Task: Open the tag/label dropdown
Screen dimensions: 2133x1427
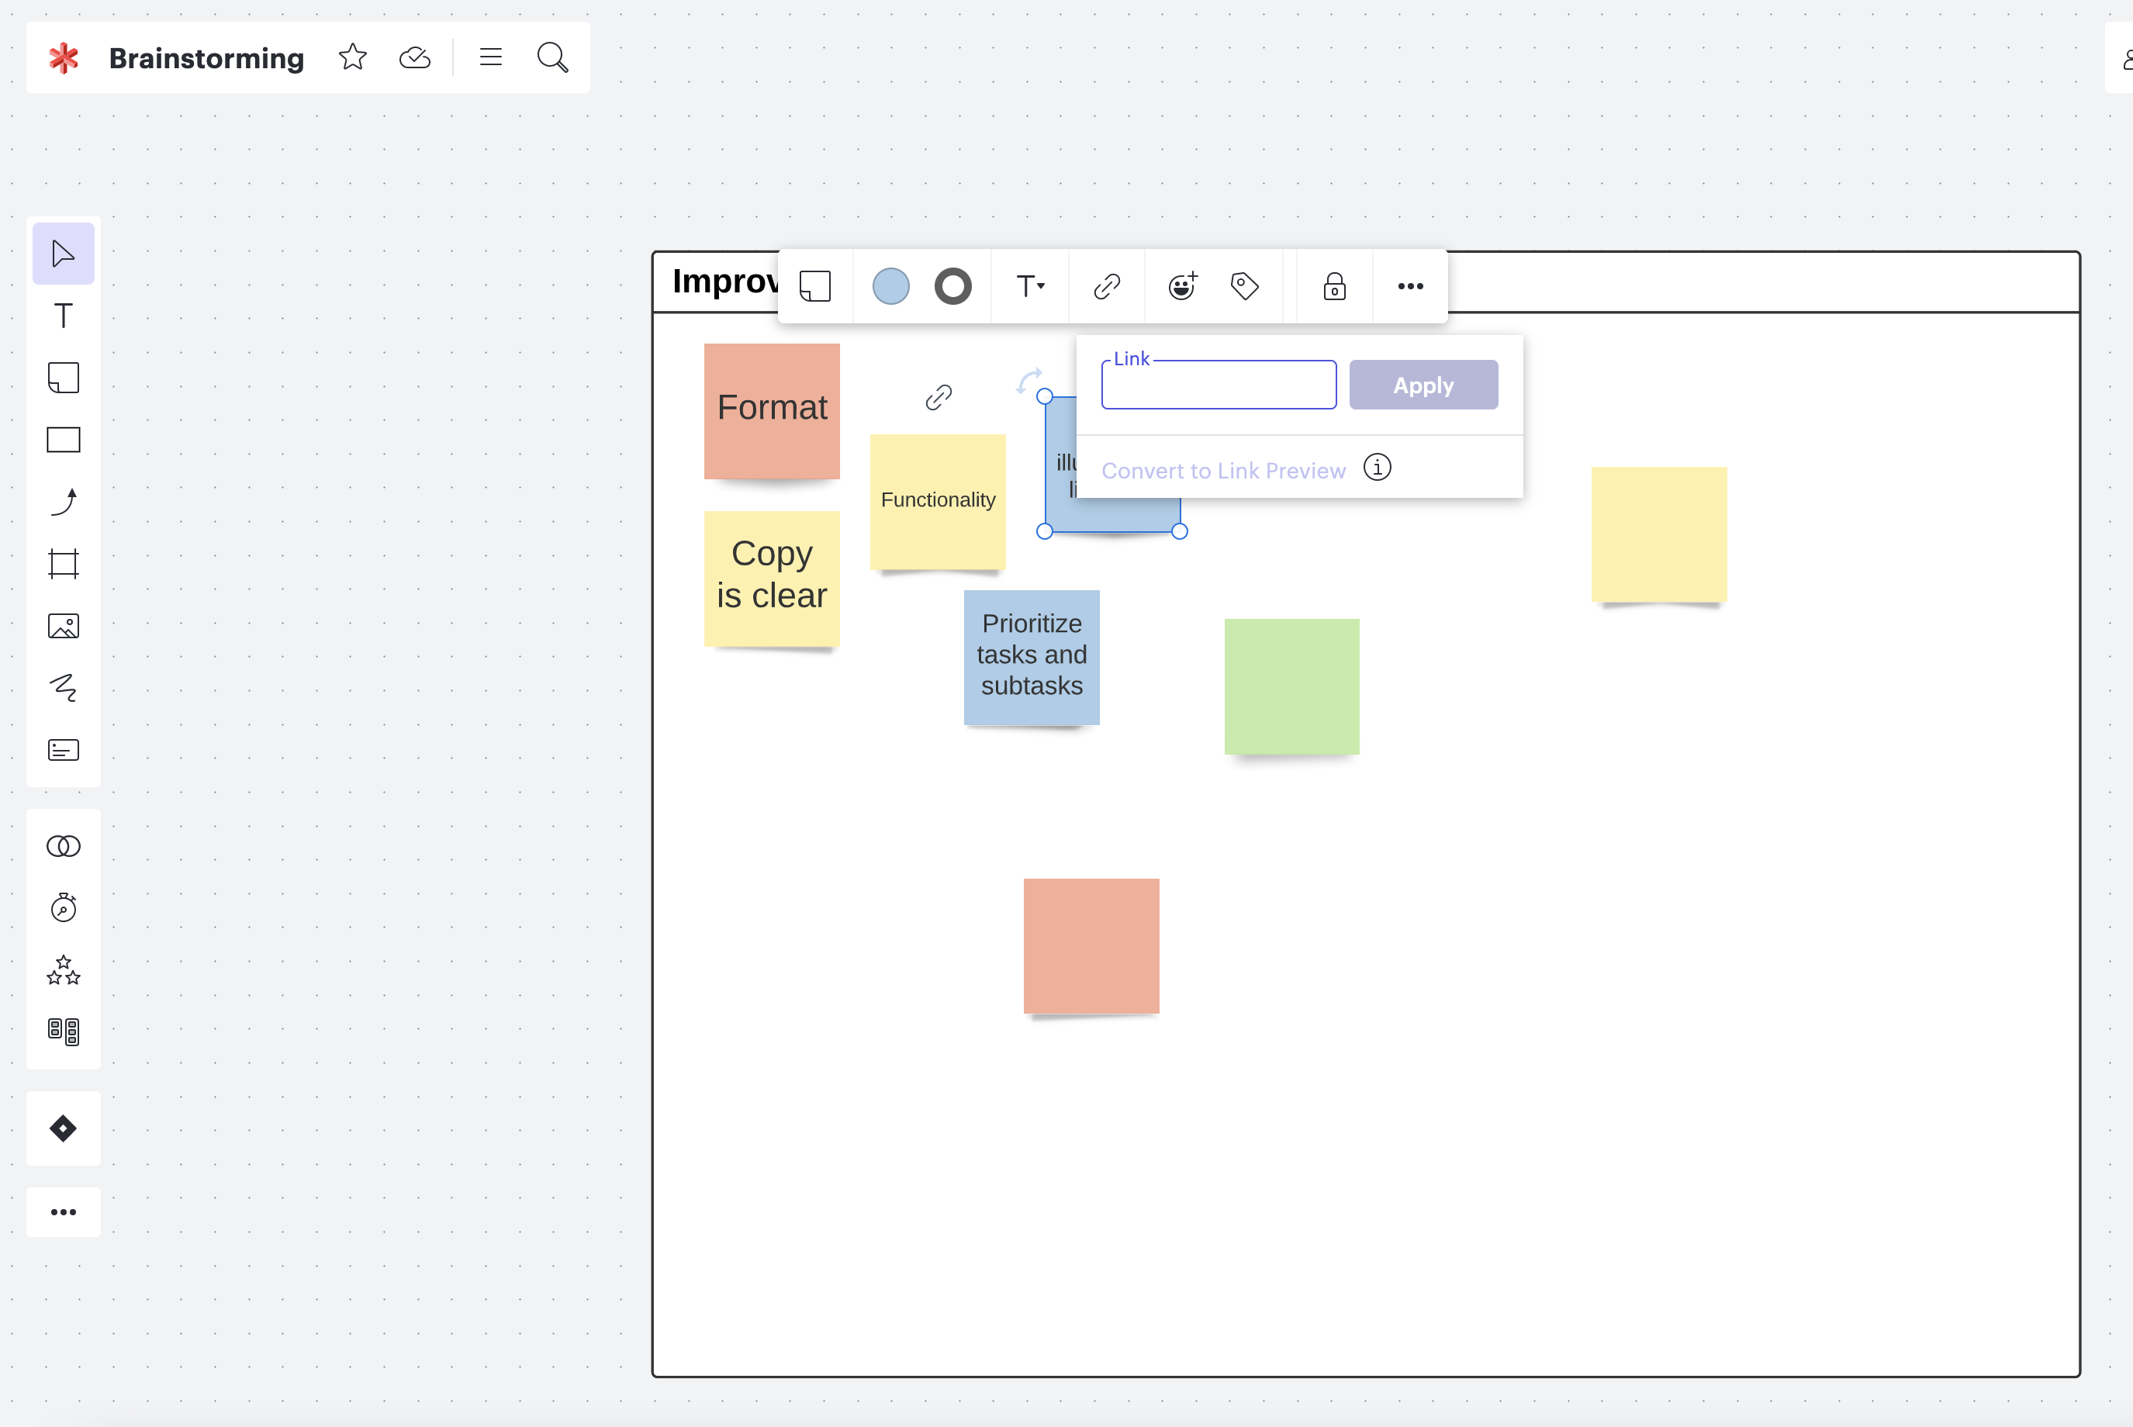Action: click(x=1246, y=285)
